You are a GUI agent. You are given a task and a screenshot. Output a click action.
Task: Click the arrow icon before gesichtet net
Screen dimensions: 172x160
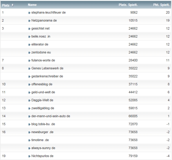29,29
